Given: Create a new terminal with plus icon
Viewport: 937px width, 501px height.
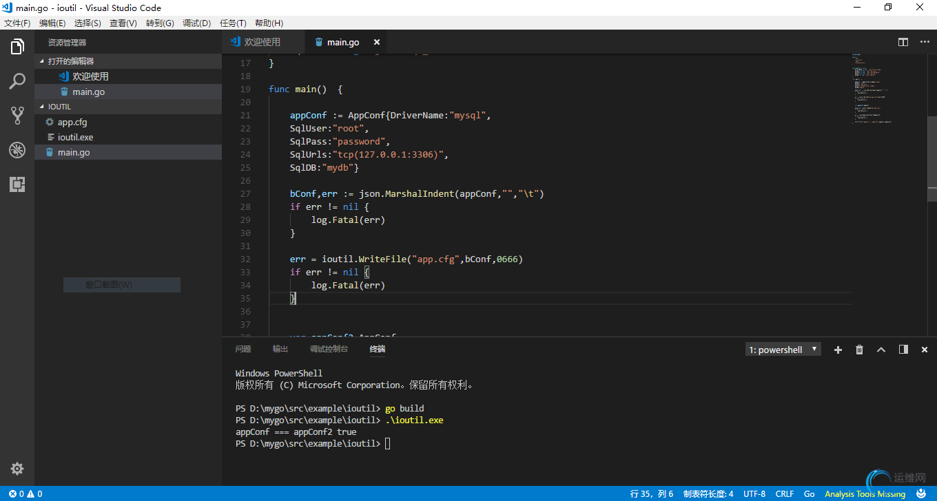Looking at the screenshot, I should [x=838, y=350].
